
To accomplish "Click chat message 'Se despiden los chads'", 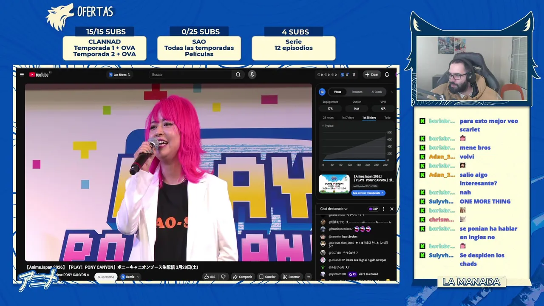I will point(482,259).
